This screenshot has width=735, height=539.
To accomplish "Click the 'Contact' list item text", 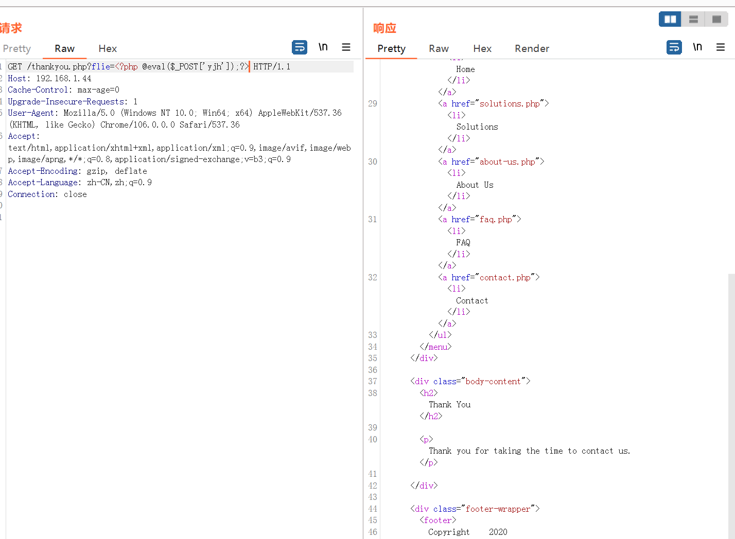I will click(x=472, y=300).
